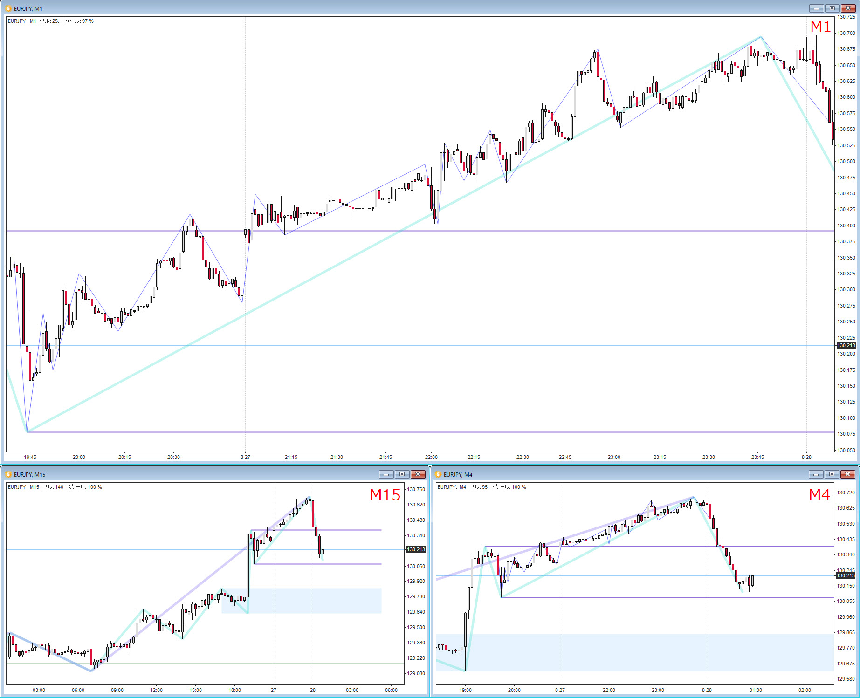Click the 130.213 current price tag in M4 chart
The image size is (860, 698).
coord(846,575)
